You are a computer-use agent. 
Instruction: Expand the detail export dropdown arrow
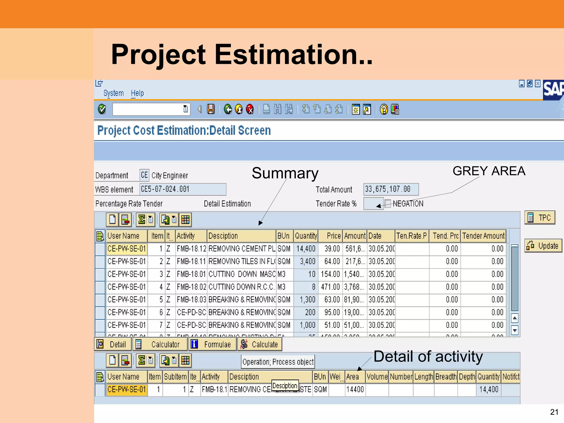174,360
